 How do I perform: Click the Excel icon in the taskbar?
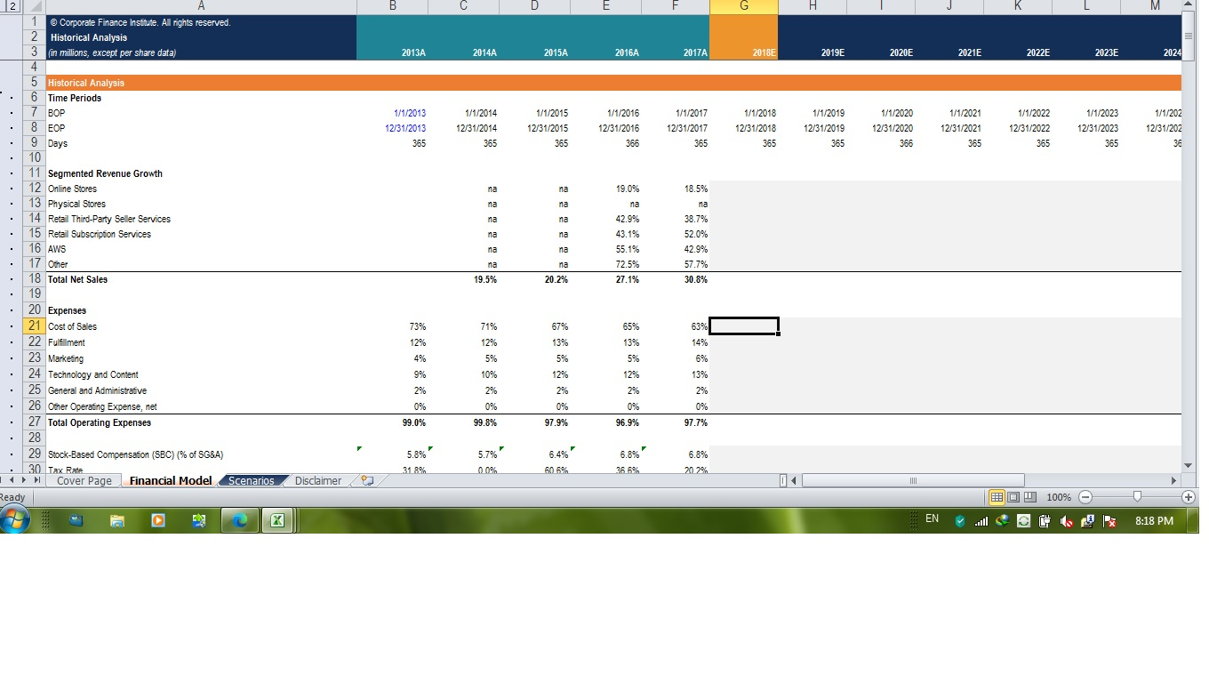click(x=278, y=520)
